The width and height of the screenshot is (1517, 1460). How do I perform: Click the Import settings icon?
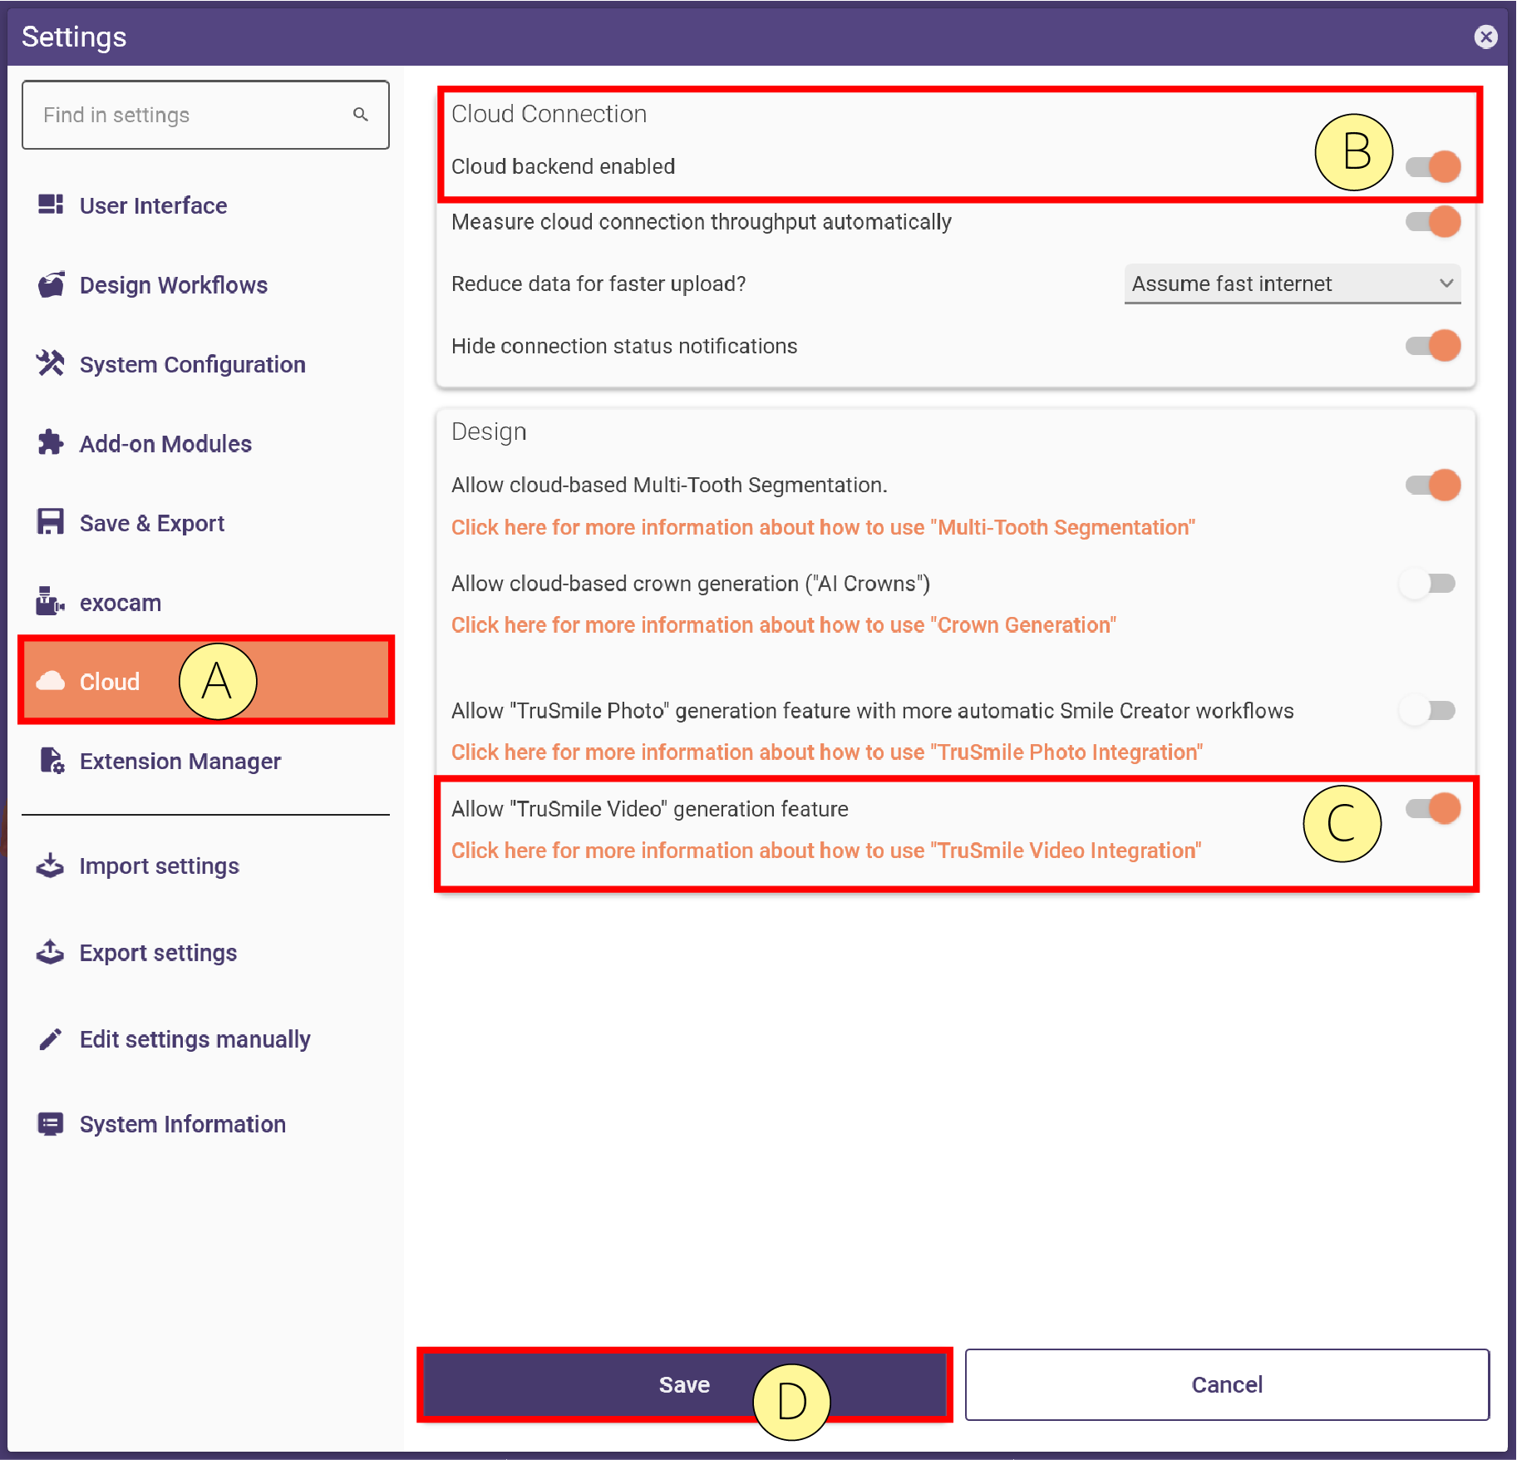pos(51,866)
